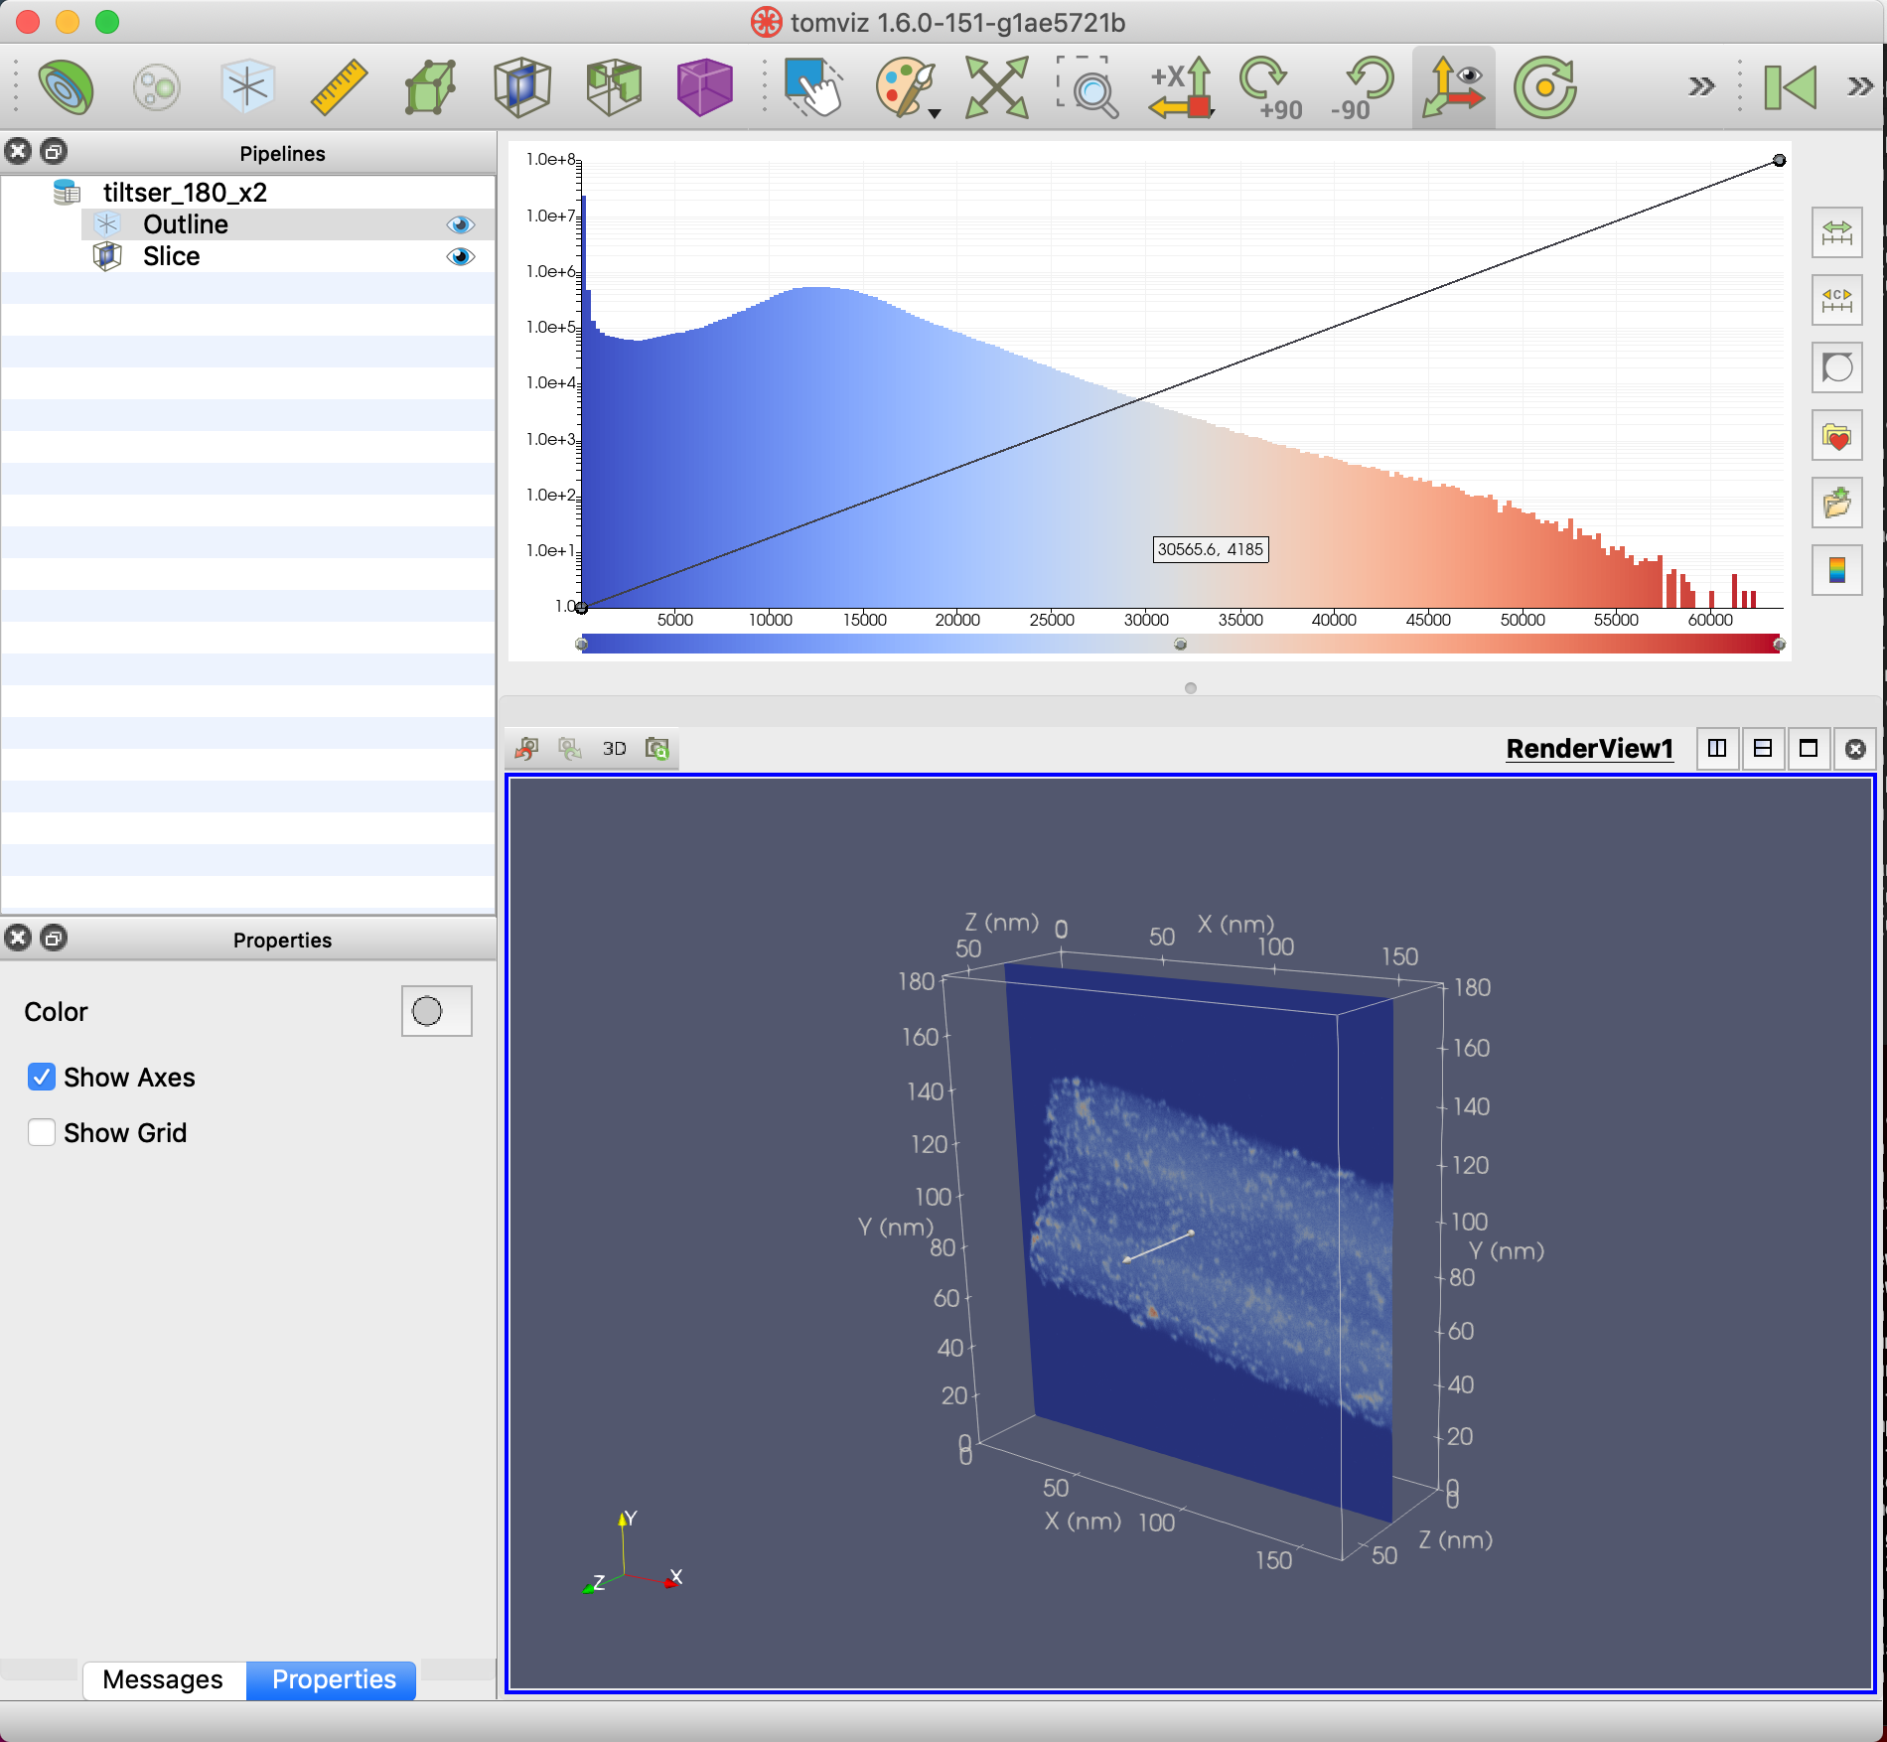Select the Ruler measurement tool
Screen dimensions: 1887x1742
click(339, 87)
